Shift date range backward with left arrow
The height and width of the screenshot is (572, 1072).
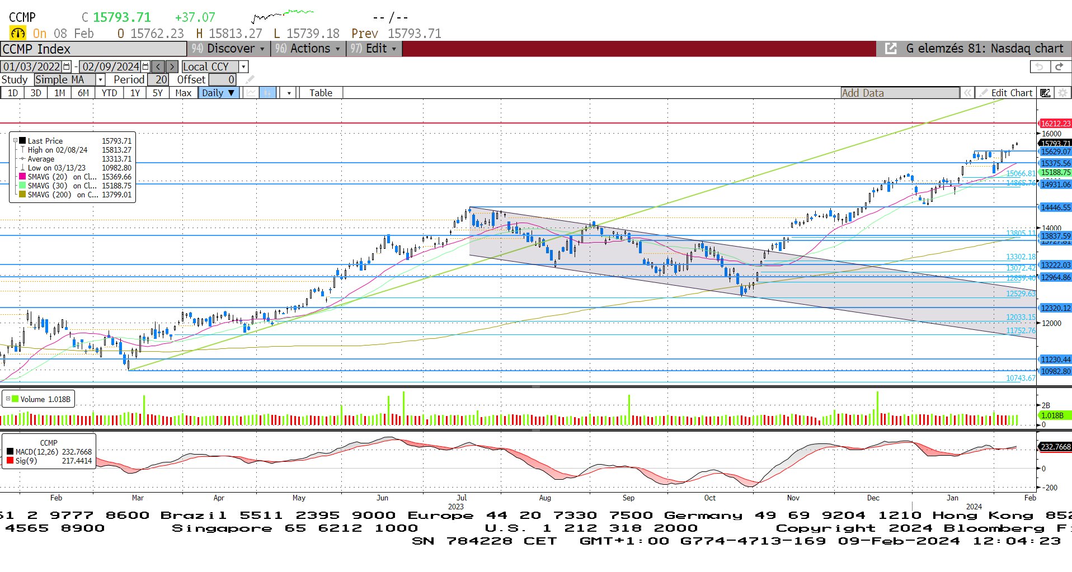(x=158, y=67)
